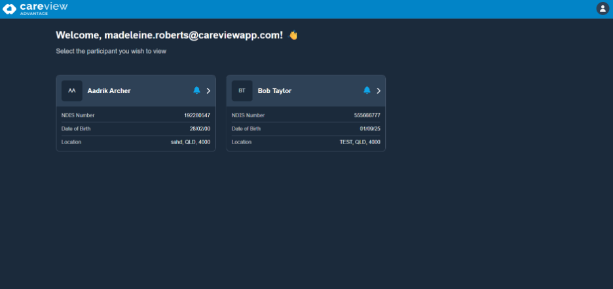Click the waving hand emoji
The image size is (613, 289).
[x=293, y=35]
